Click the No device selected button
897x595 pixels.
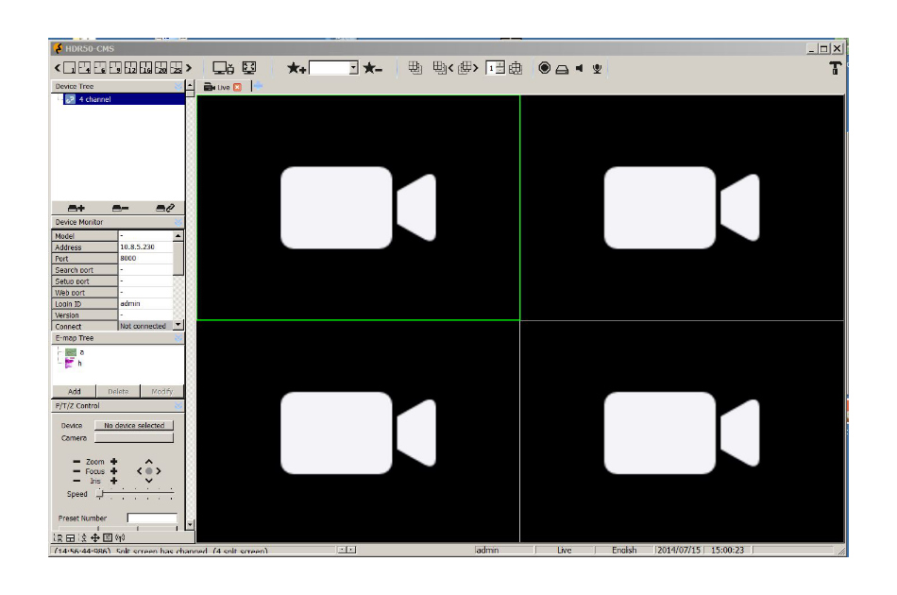[x=134, y=426]
